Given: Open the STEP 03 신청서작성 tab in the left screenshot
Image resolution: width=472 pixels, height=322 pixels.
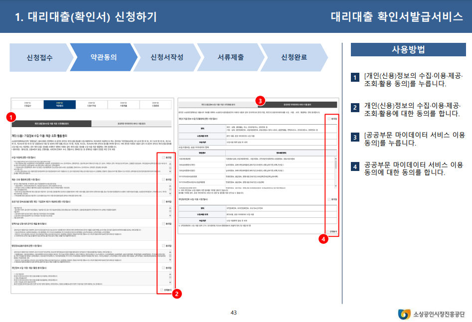Looking at the screenshot, I should (x=92, y=104).
